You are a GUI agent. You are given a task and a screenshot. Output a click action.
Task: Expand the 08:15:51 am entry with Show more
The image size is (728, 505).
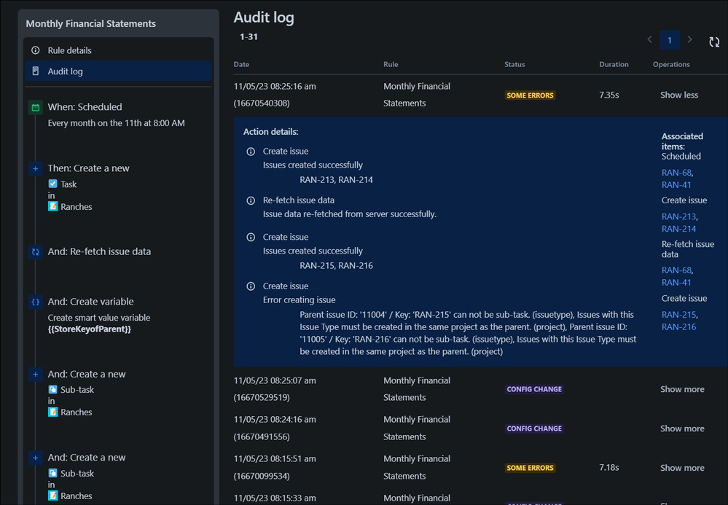click(682, 468)
